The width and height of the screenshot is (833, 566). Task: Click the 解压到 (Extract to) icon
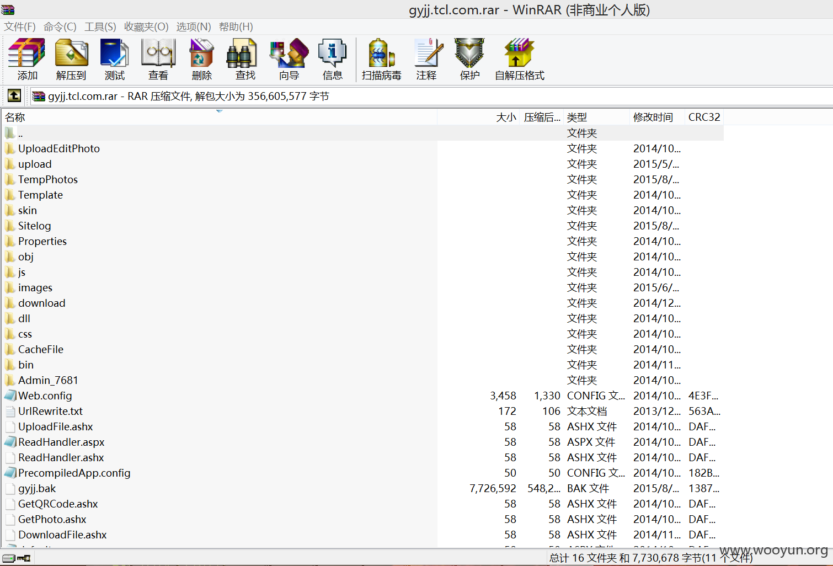[x=71, y=58]
